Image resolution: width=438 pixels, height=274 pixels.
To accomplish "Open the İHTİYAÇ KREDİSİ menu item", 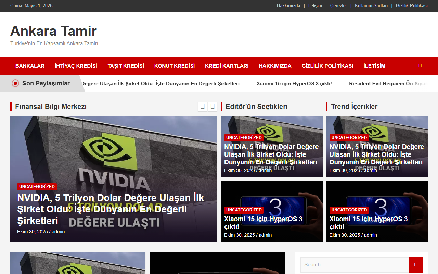I will (x=76, y=66).
